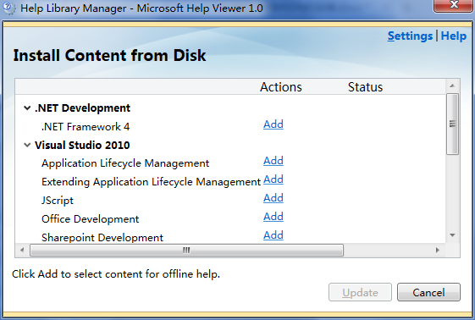Add Office Development content
This screenshot has width=475, height=320.
[273, 217]
